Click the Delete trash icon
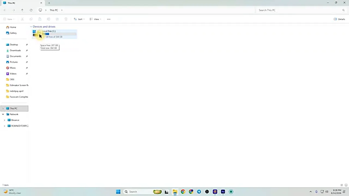The image size is (349, 196). (x=66, y=19)
